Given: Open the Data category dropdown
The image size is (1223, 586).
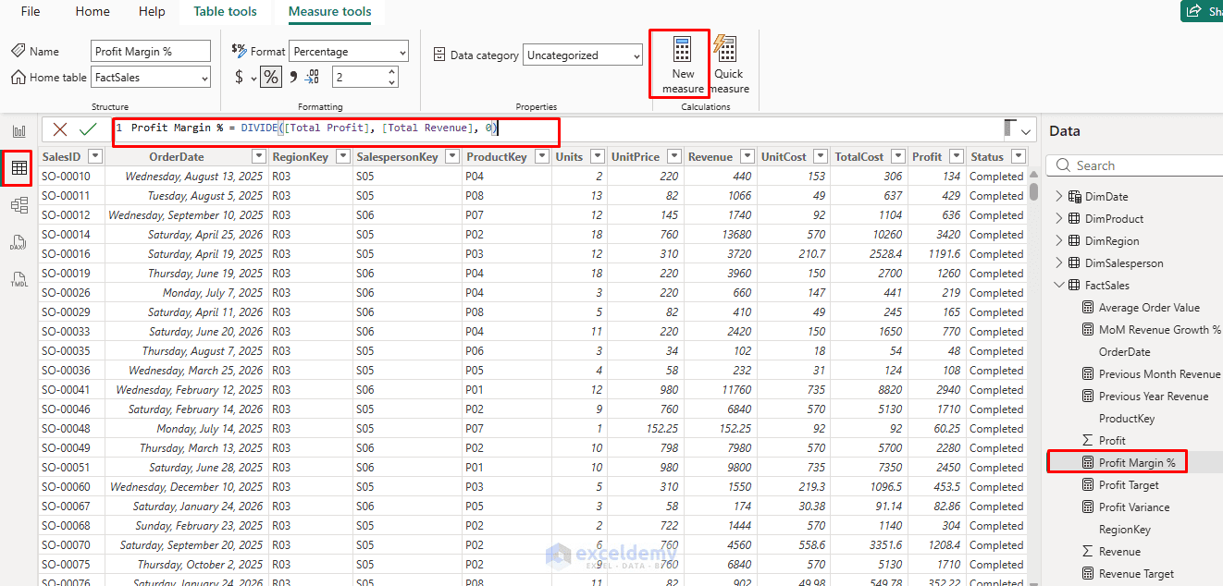Looking at the screenshot, I should click(583, 55).
